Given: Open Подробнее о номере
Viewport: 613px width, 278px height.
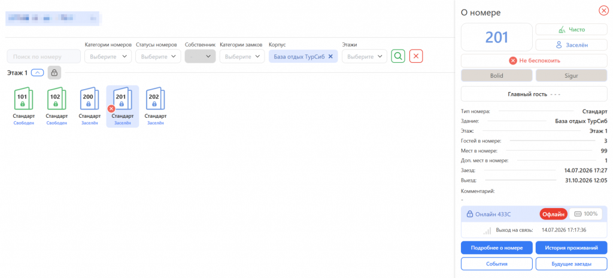Looking at the screenshot, I should [x=496, y=248].
